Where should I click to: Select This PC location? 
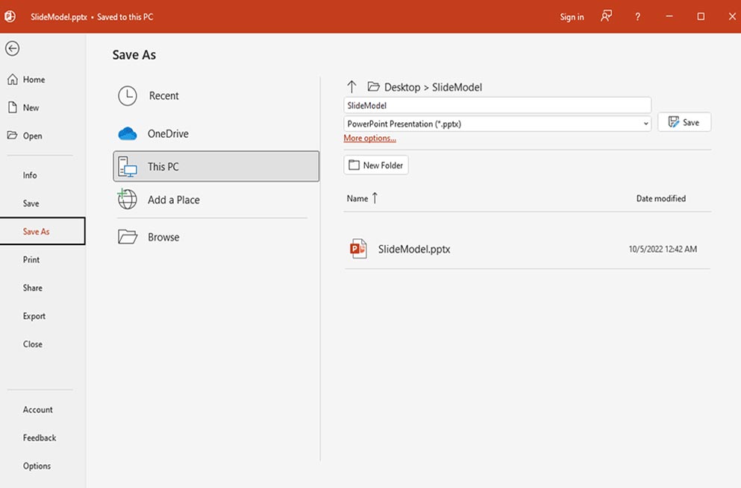click(x=216, y=166)
